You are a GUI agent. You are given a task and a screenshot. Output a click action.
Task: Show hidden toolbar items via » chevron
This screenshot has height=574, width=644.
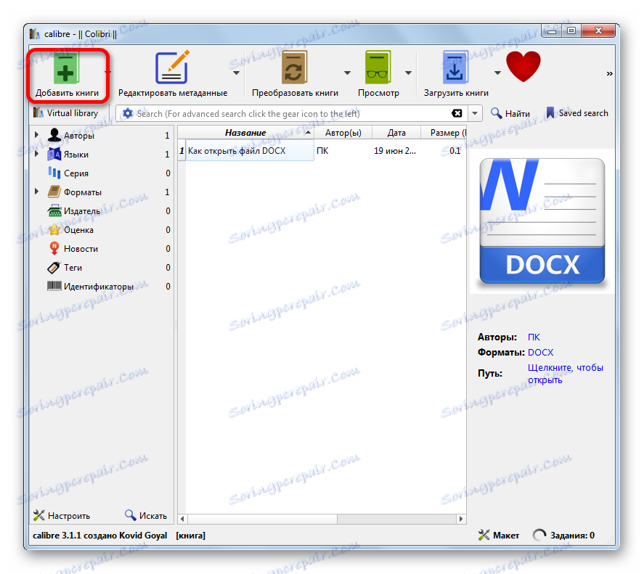tap(609, 73)
